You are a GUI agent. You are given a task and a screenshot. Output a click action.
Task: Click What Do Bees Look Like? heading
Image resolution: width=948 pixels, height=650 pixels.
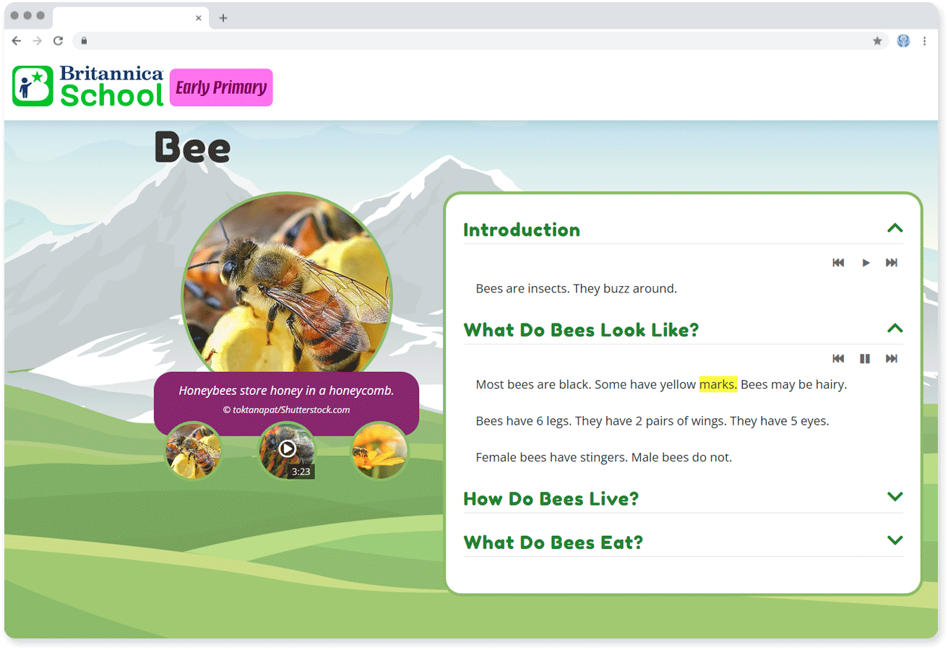tap(581, 330)
